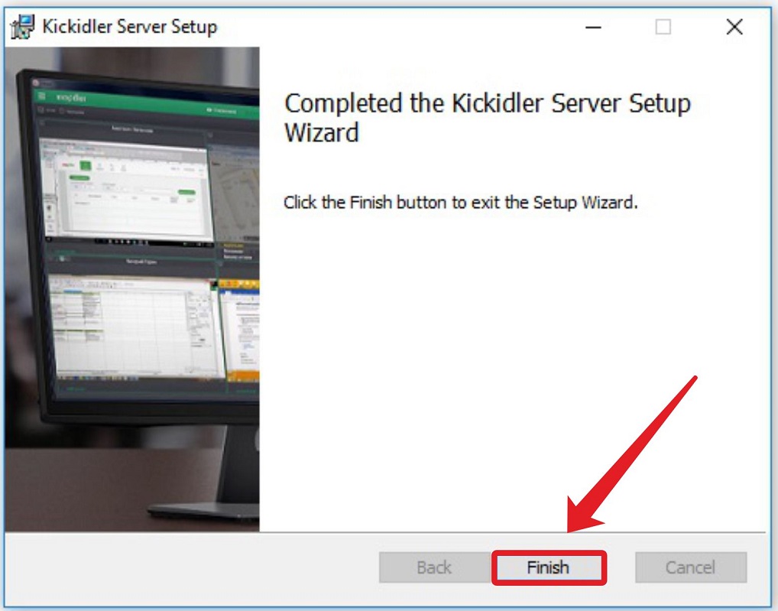Screen dimensions: 778x611
Task: Click the monitor banner image
Action: [132, 289]
